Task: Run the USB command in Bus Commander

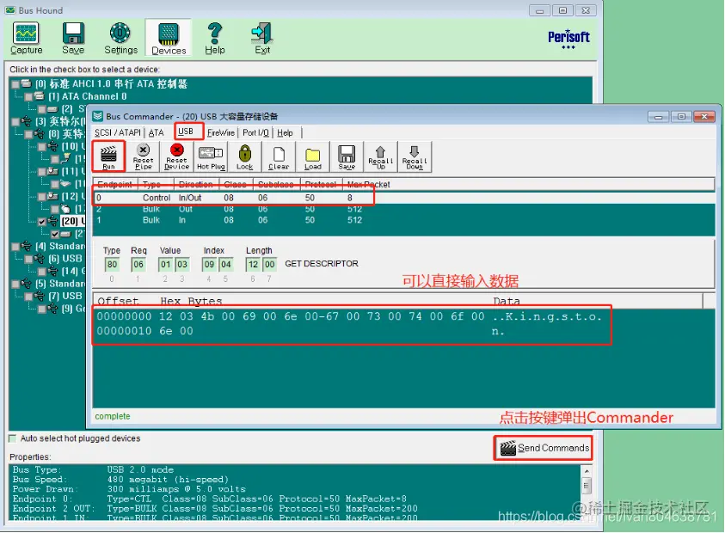Action: pyautogui.click(x=108, y=157)
